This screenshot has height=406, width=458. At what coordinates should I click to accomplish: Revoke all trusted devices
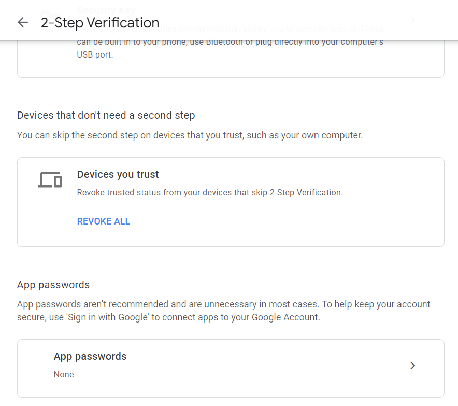coord(104,221)
